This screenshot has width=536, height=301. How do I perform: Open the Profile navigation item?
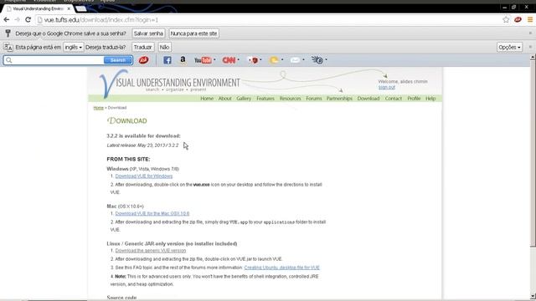click(414, 99)
